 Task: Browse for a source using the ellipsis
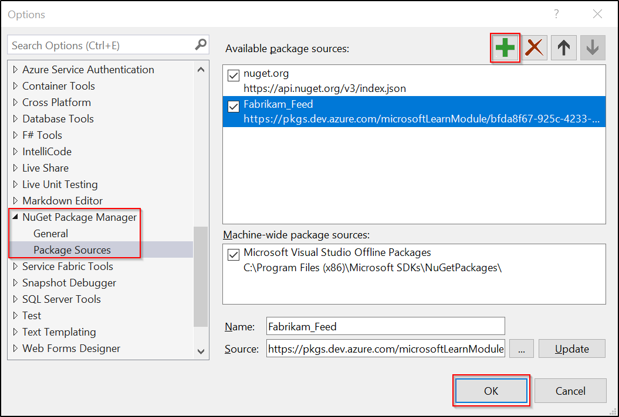[x=521, y=348]
